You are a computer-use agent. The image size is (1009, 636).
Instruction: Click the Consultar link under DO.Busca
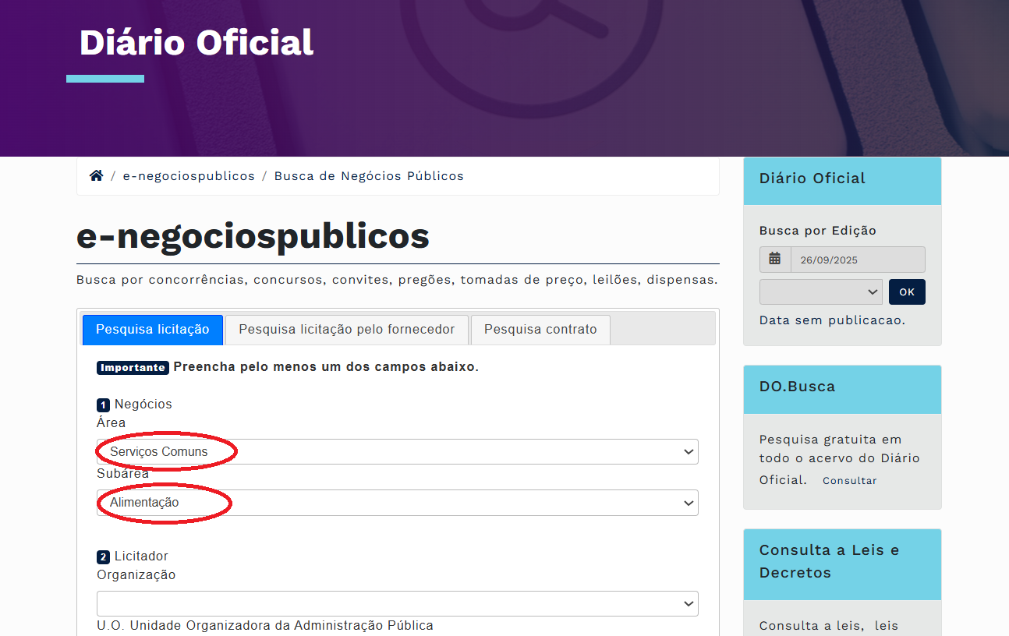pos(849,480)
